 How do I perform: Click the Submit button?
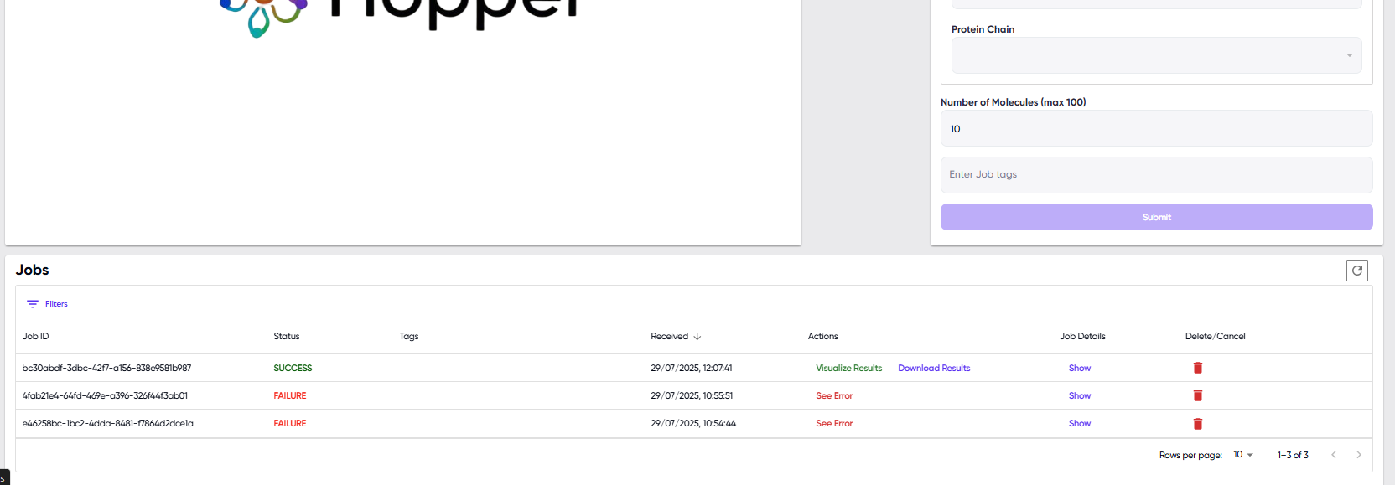(1157, 217)
